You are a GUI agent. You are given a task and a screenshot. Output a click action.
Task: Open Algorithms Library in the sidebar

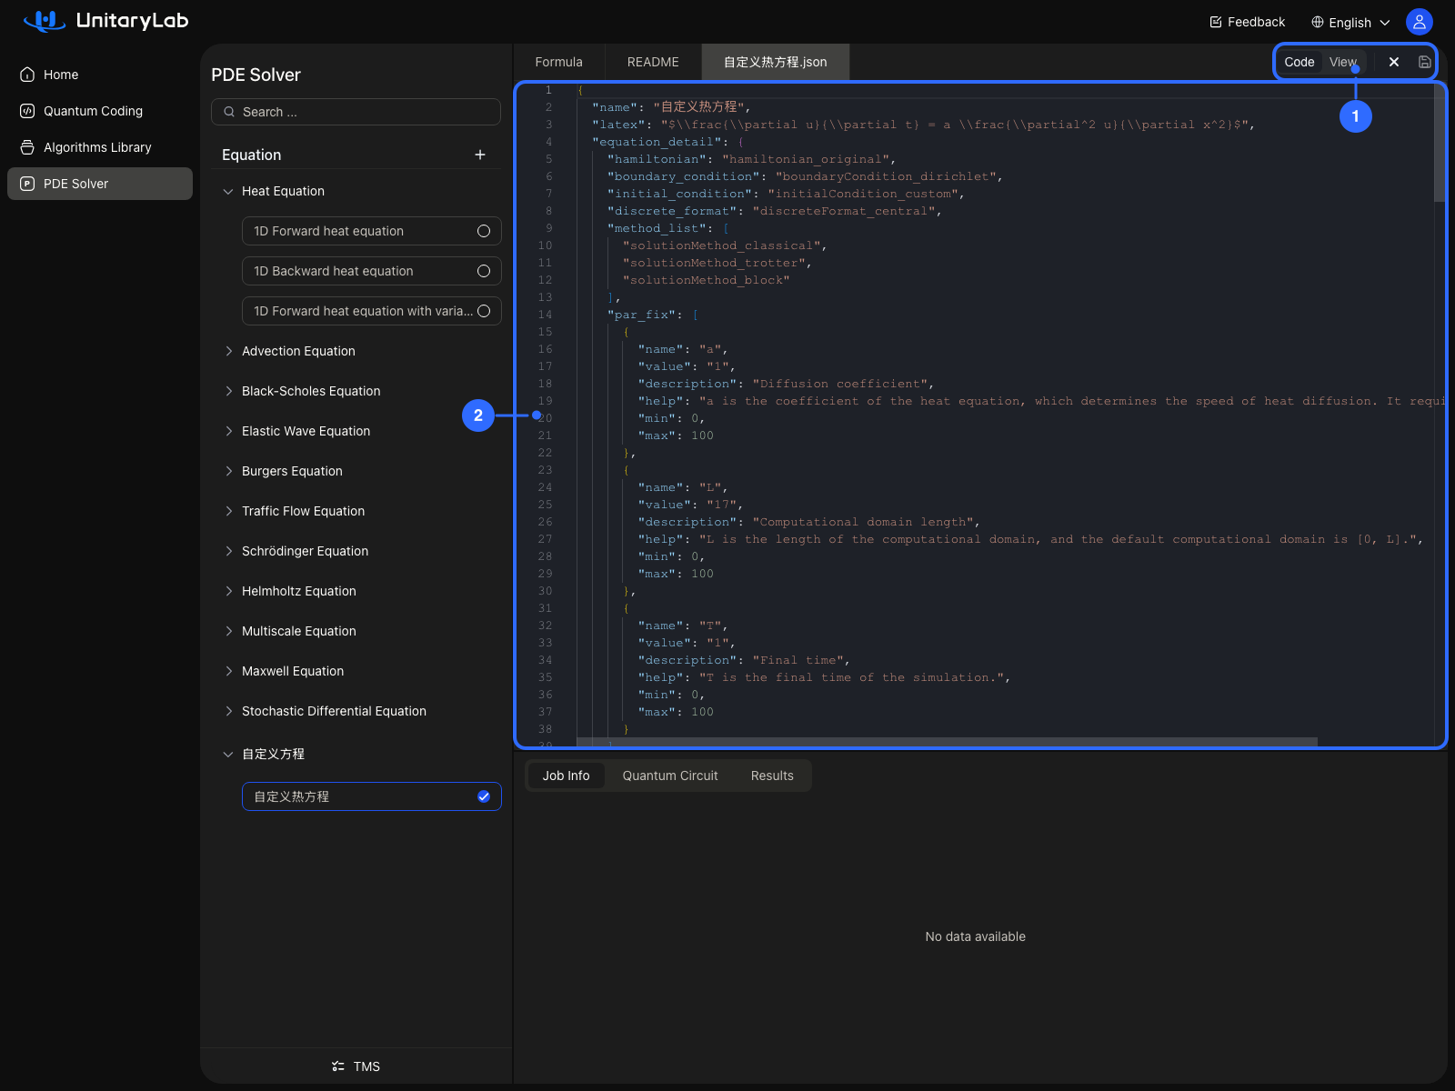pyautogui.click(x=100, y=147)
